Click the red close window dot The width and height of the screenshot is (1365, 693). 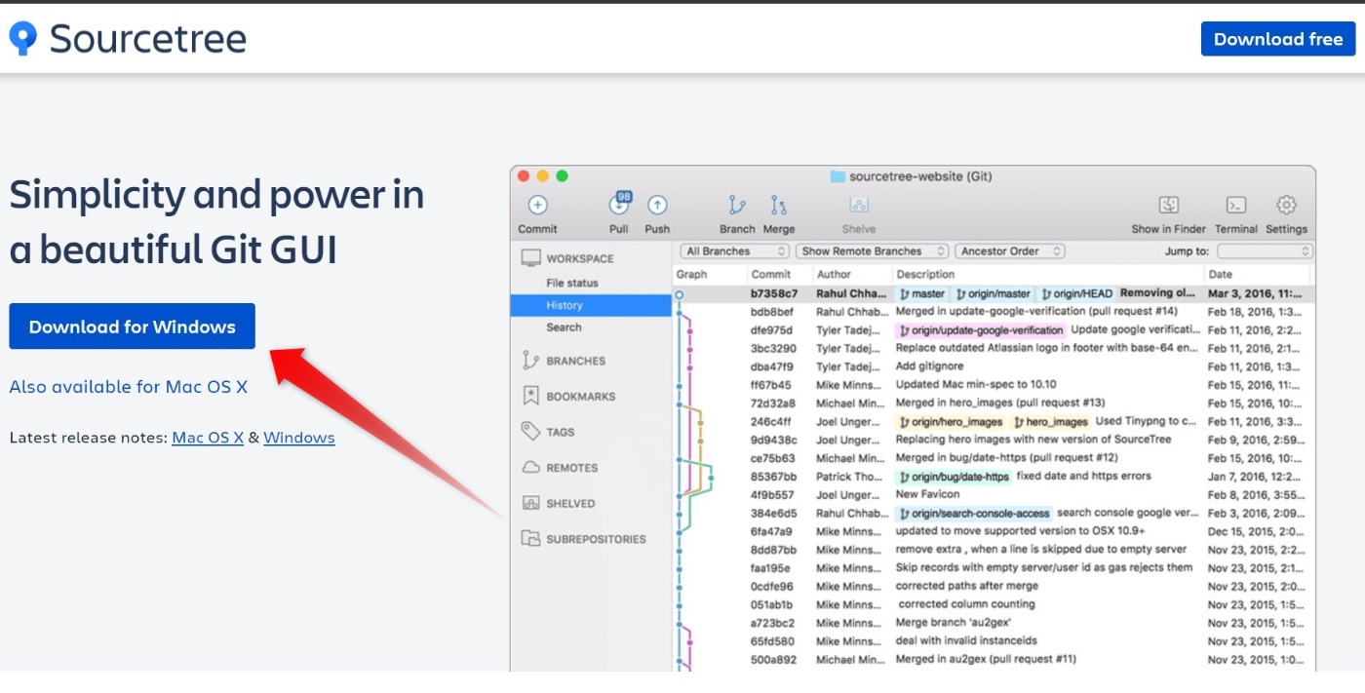pyautogui.click(x=524, y=176)
